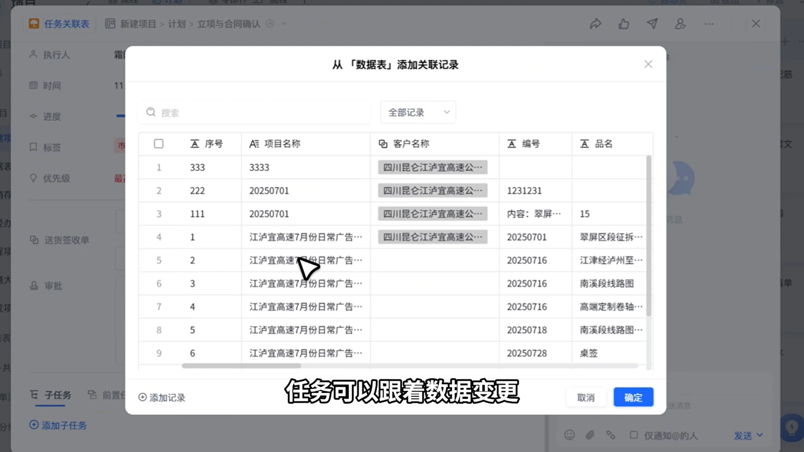Click the 项目名称 column type icon

(254, 144)
